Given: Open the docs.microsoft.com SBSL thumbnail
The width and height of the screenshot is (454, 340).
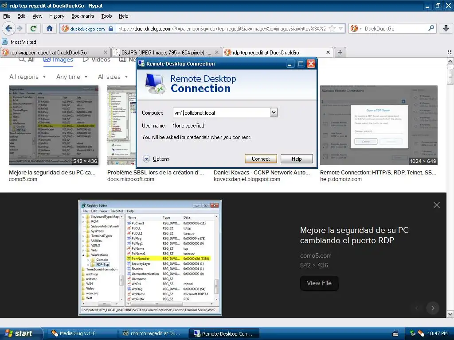Looking at the screenshot, I should 121,125.
